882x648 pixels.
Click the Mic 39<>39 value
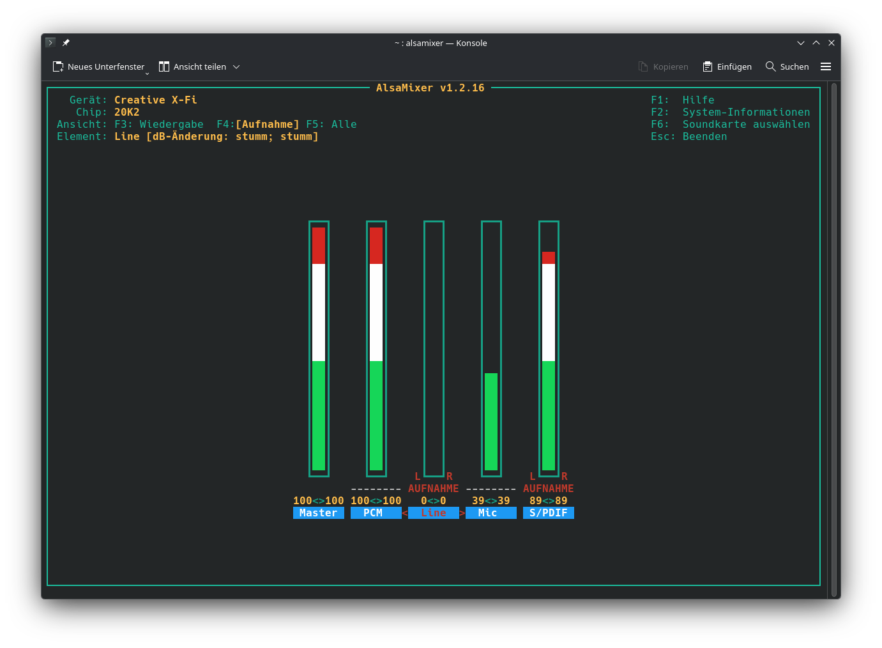[491, 501]
